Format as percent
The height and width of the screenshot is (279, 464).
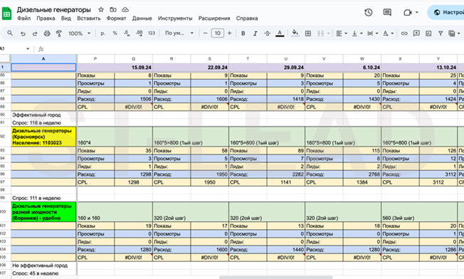tap(115, 33)
